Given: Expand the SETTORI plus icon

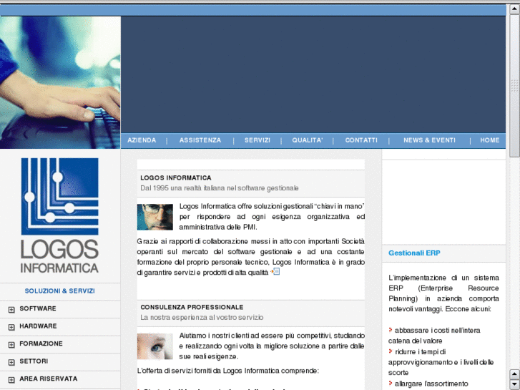Looking at the screenshot, I should (11, 363).
